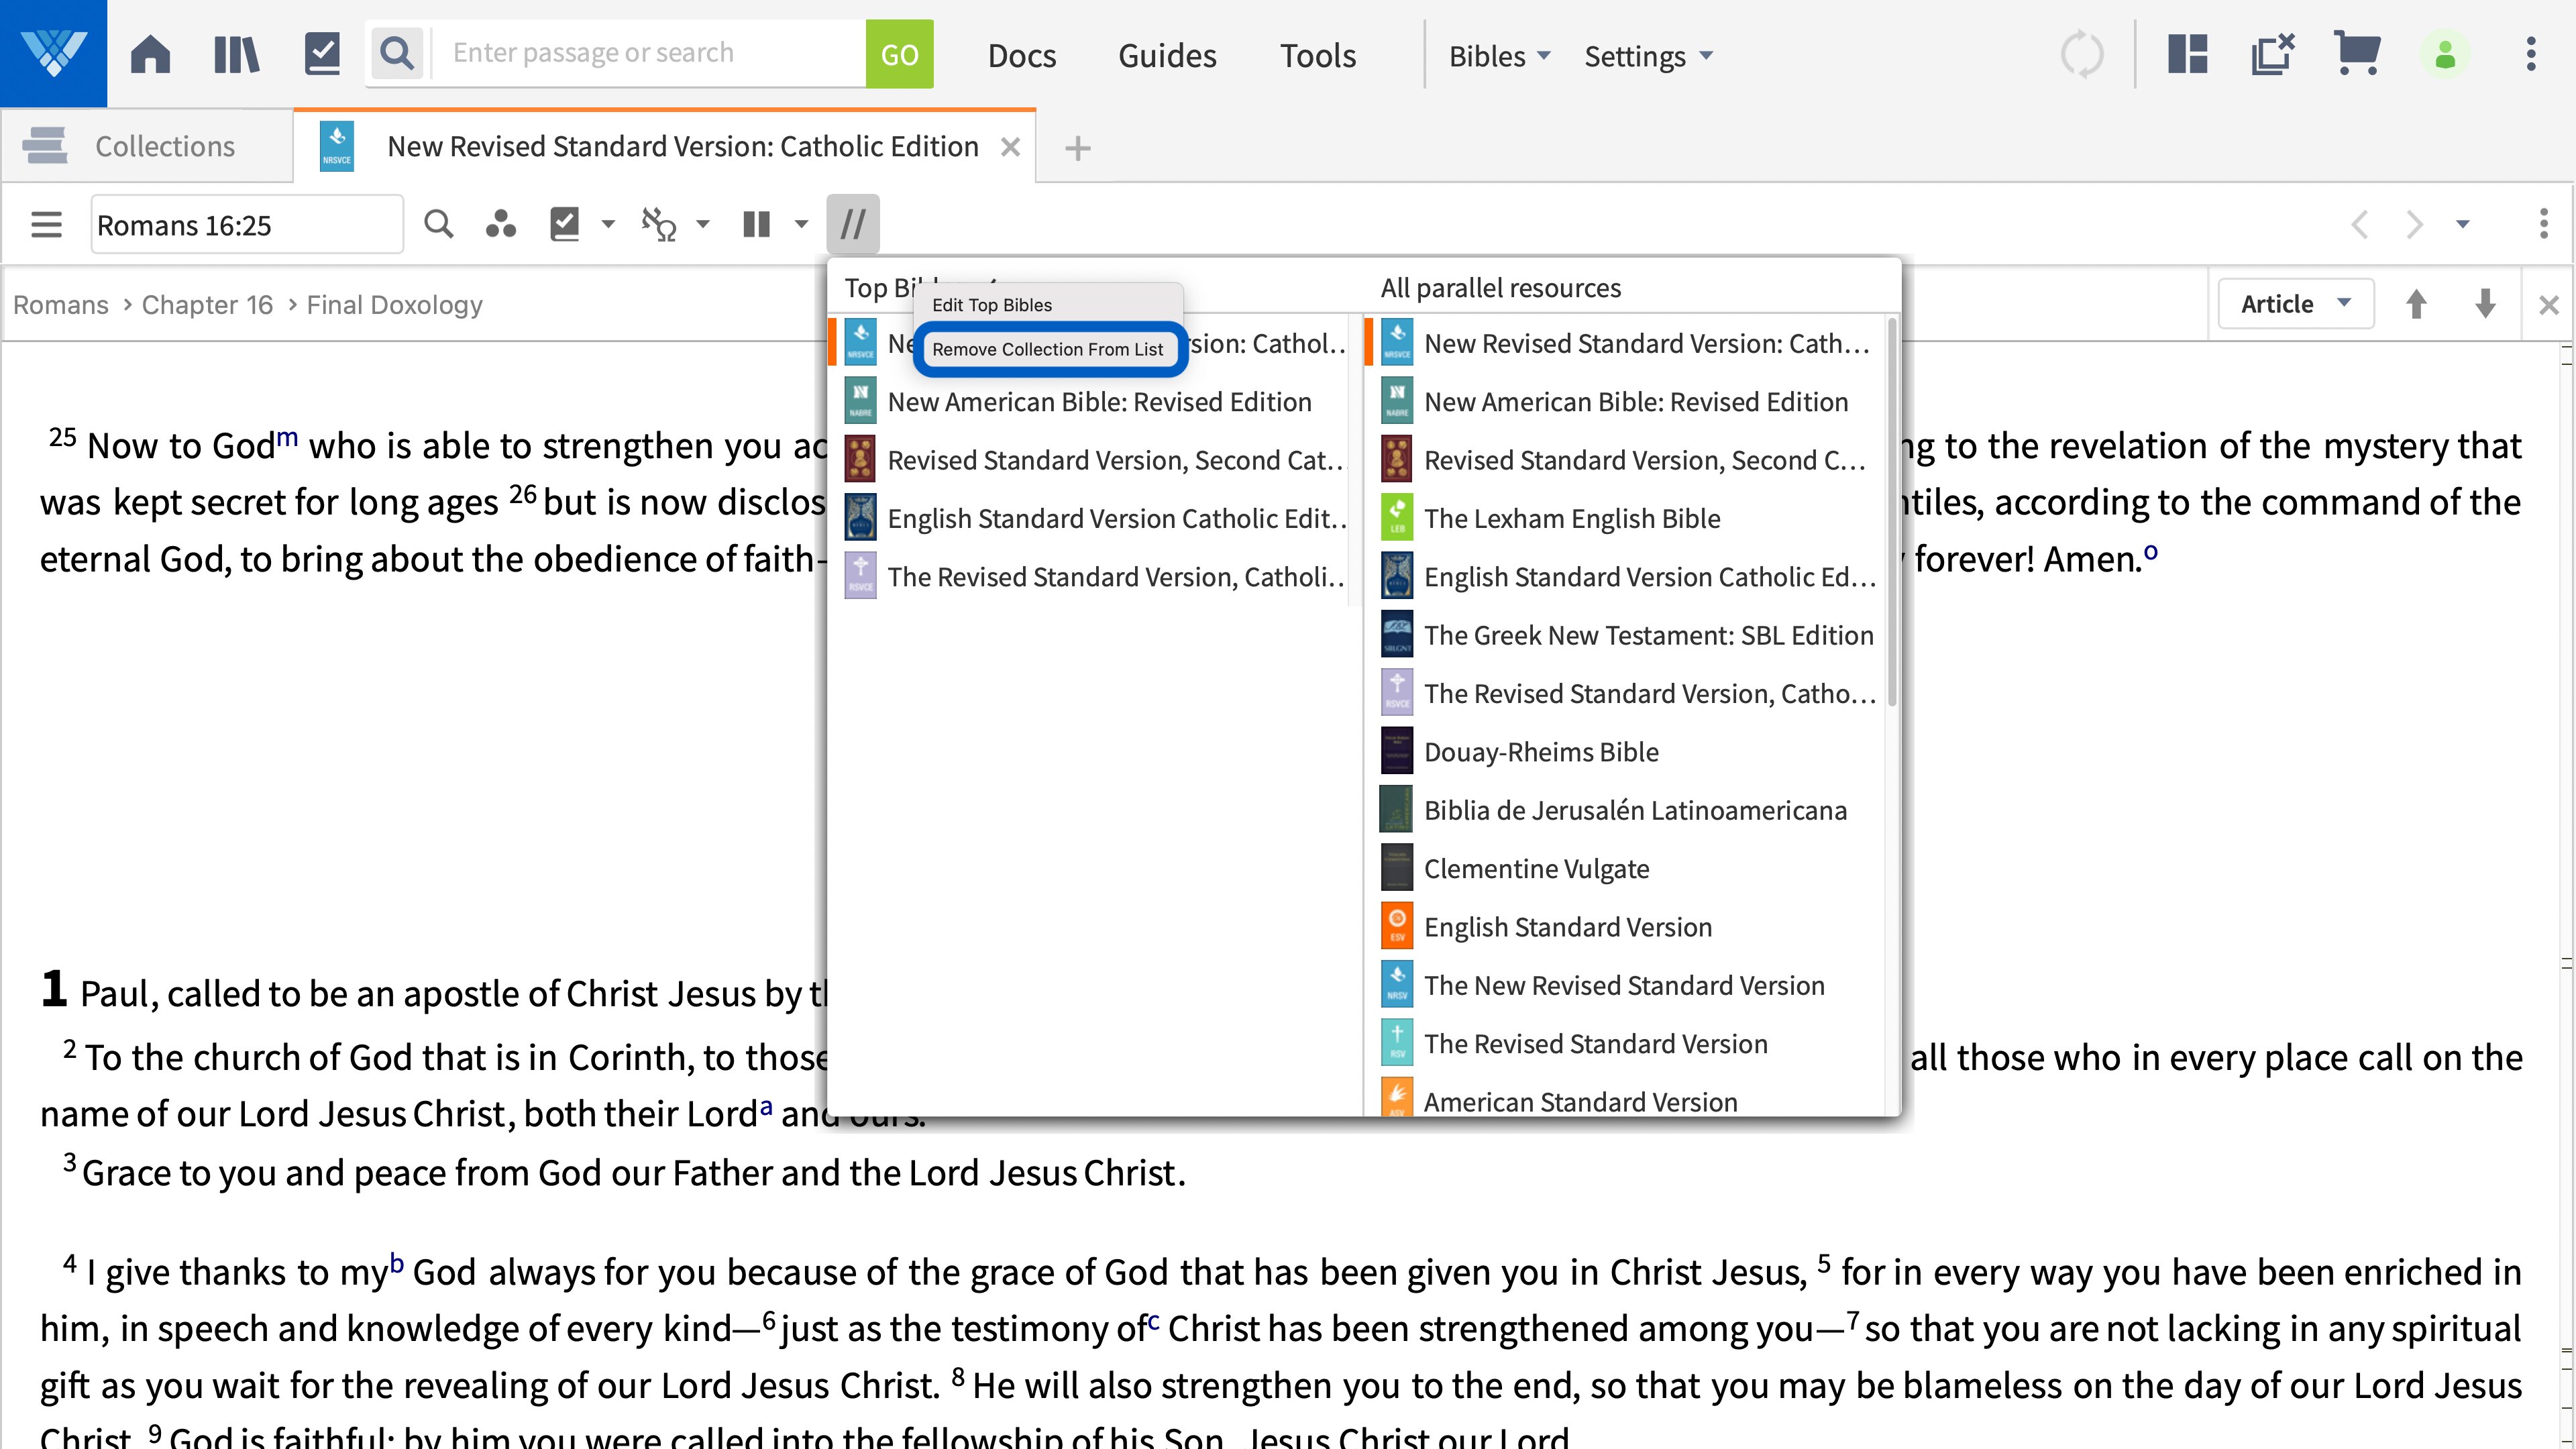
Task: Click the Romans 16:25 reference box
Action: pos(247,225)
